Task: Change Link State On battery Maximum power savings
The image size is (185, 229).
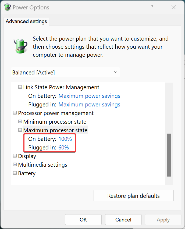Action: (x=89, y=96)
